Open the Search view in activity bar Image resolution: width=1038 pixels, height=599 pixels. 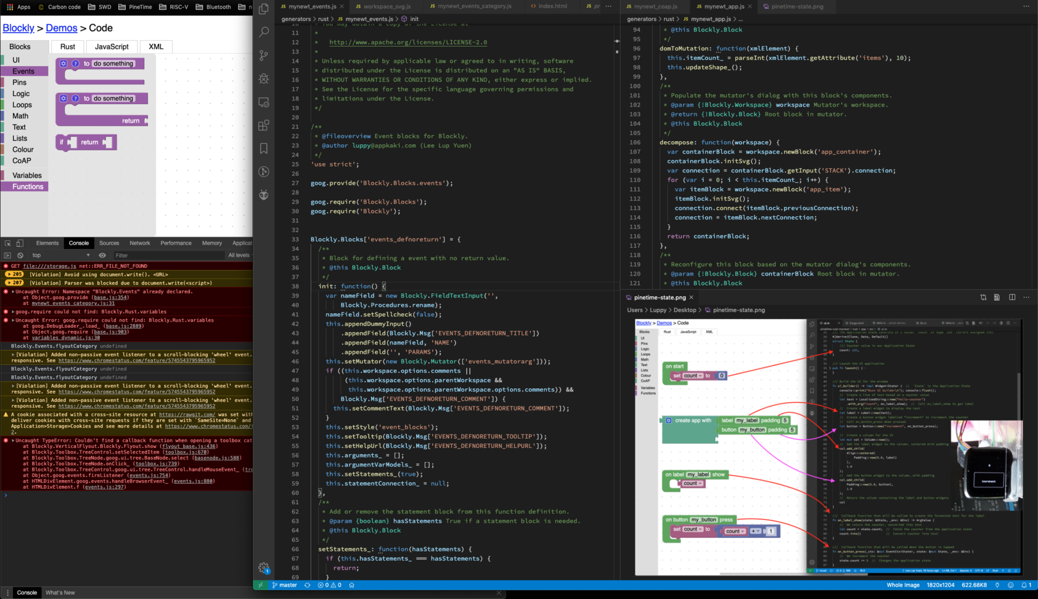pos(264,32)
